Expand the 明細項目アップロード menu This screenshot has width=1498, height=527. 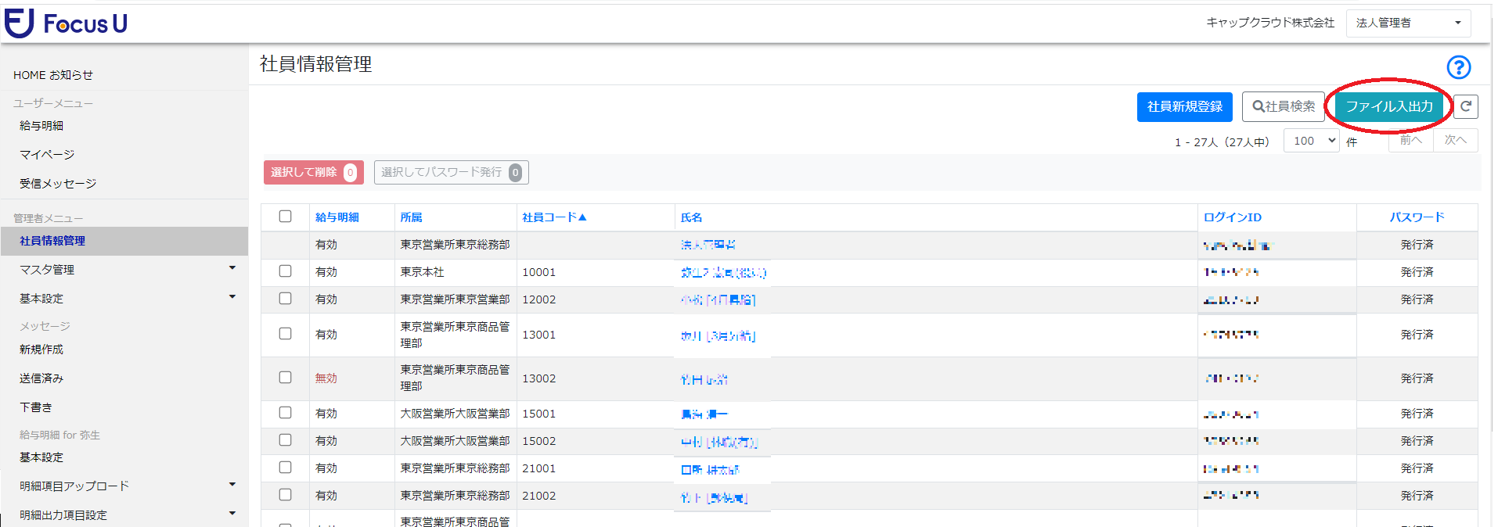point(124,486)
